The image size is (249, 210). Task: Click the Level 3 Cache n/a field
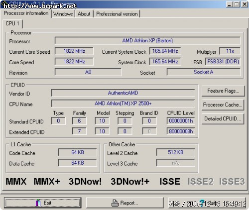click(x=175, y=163)
